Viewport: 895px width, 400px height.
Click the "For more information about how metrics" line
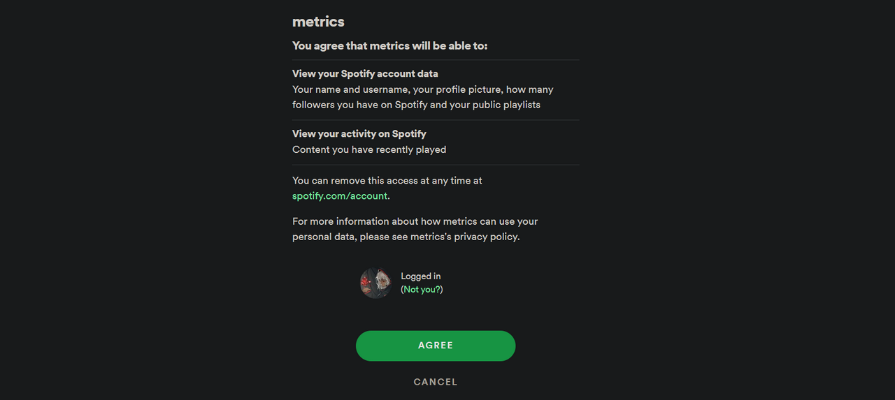click(x=415, y=221)
